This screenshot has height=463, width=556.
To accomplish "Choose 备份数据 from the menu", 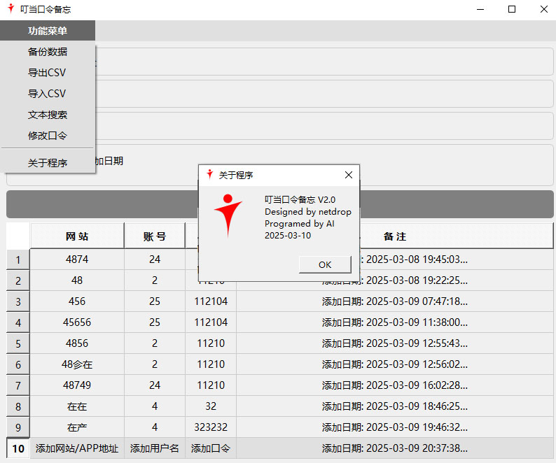I will coord(48,52).
